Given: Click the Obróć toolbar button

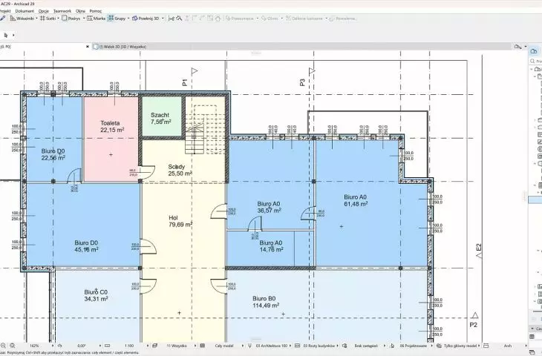Looking at the screenshot, I should (270, 19).
